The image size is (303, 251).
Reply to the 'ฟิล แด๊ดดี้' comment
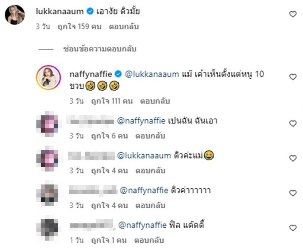(149, 240)
